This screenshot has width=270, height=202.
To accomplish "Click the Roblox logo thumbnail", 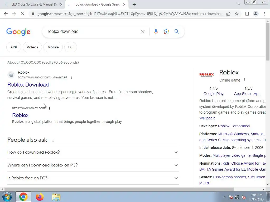I will point(206,75).
